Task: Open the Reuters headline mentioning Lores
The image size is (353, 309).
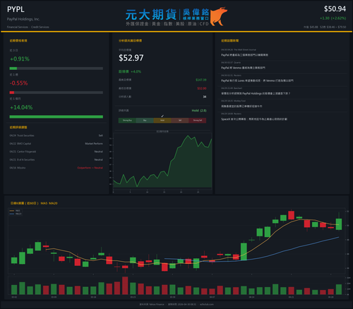Action: point(257,80)
